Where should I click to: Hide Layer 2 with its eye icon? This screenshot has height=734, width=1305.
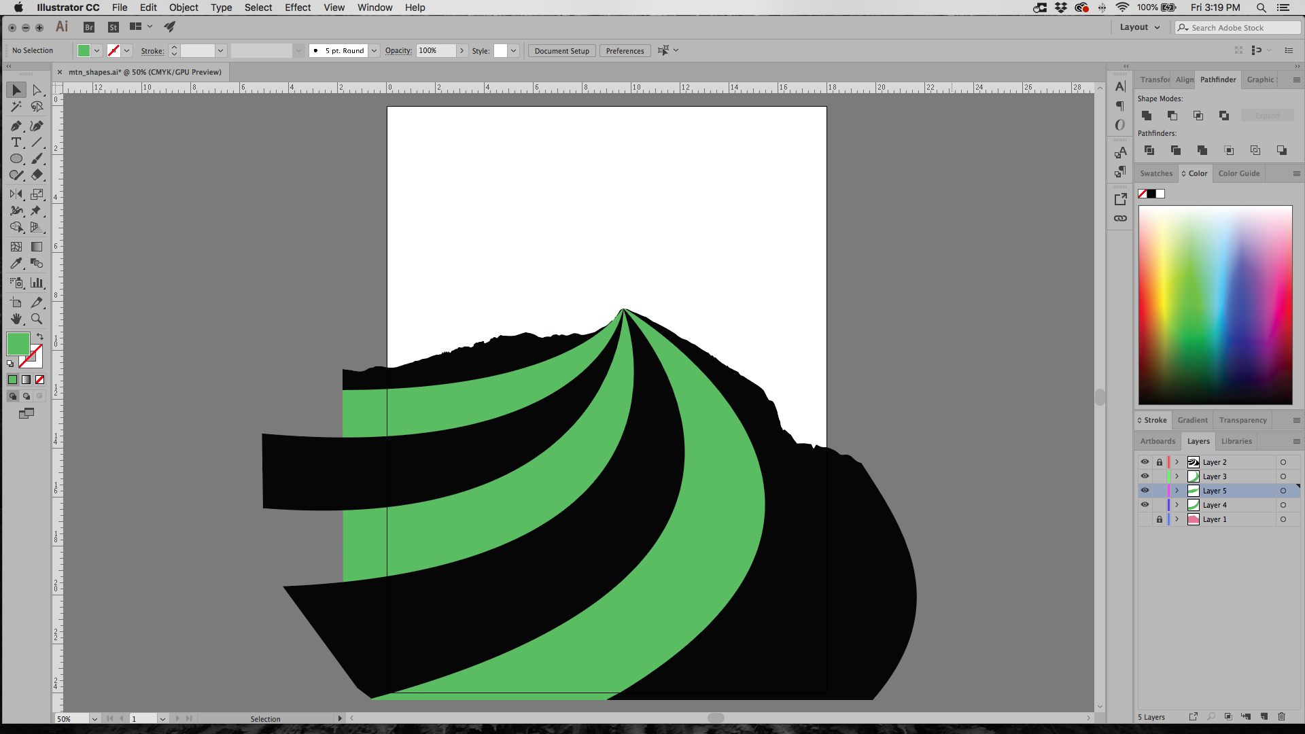pyautogui.click(x=1145, y=462)
